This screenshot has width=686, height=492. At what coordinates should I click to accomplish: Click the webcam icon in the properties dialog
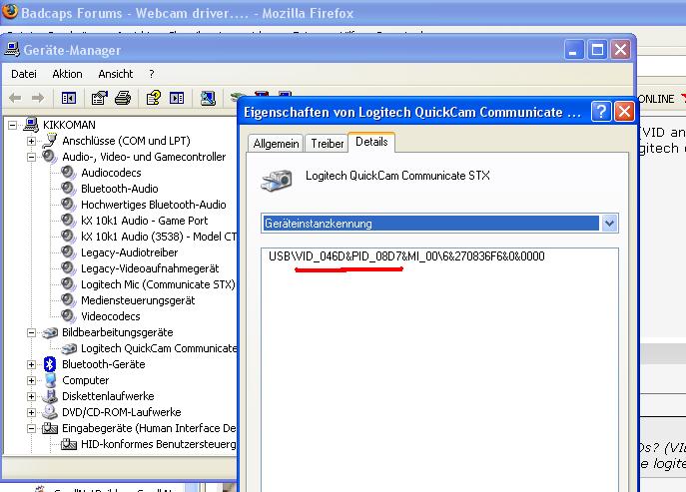tap(277, 181)
